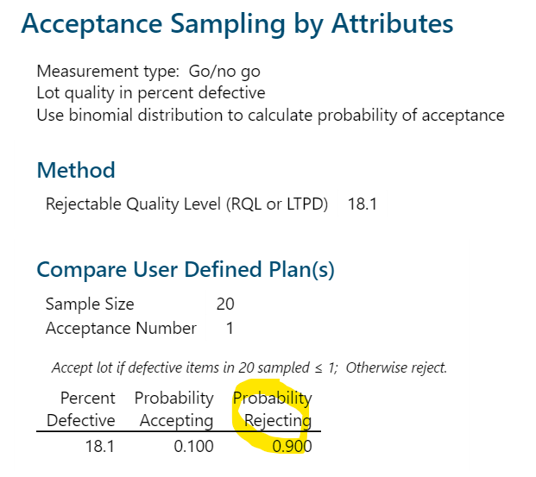The image size is (536, 477).
Task: Click the Compare User Defined Plan(s) heading
Action: (x=186, y=269)
